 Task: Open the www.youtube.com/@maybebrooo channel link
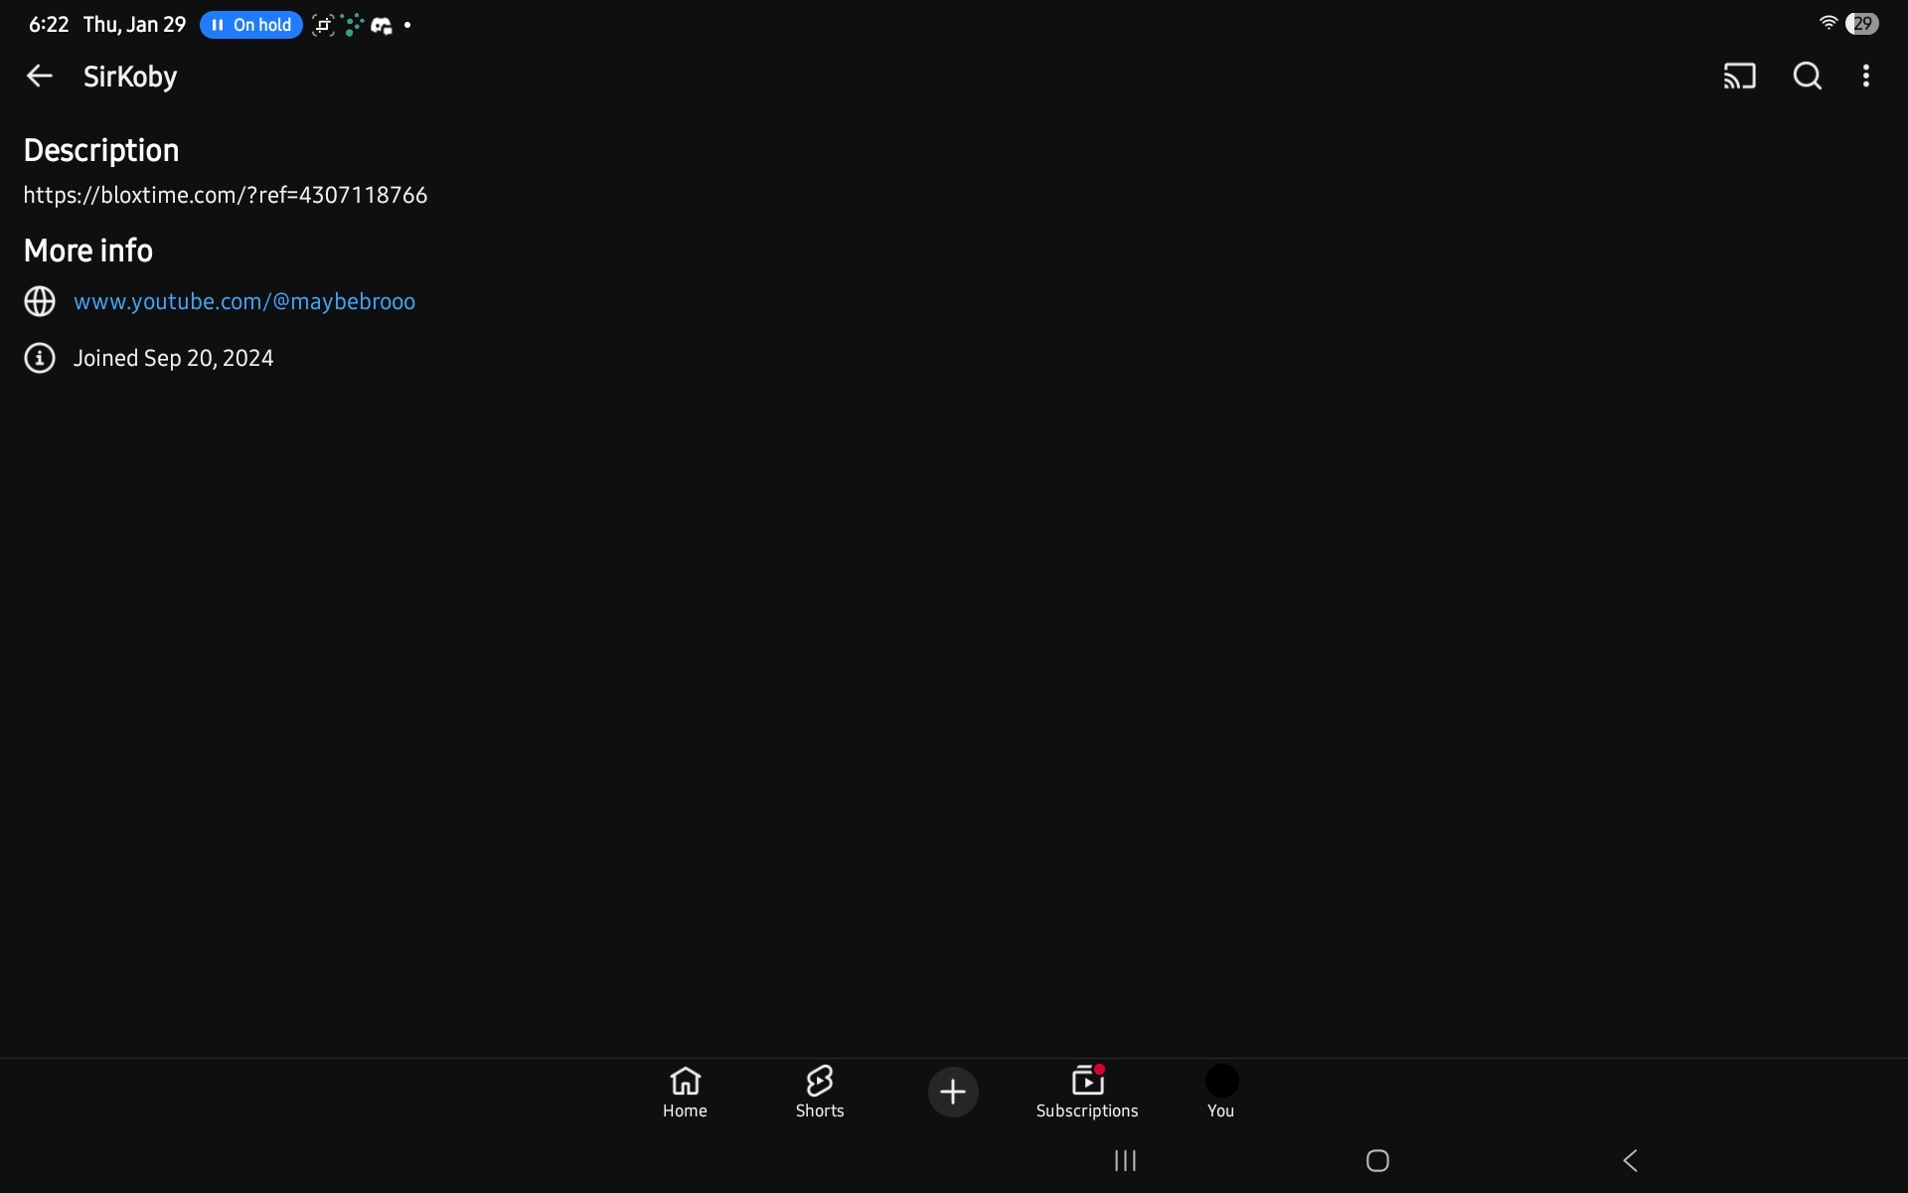pyautogui.click(x=244, y=301)
